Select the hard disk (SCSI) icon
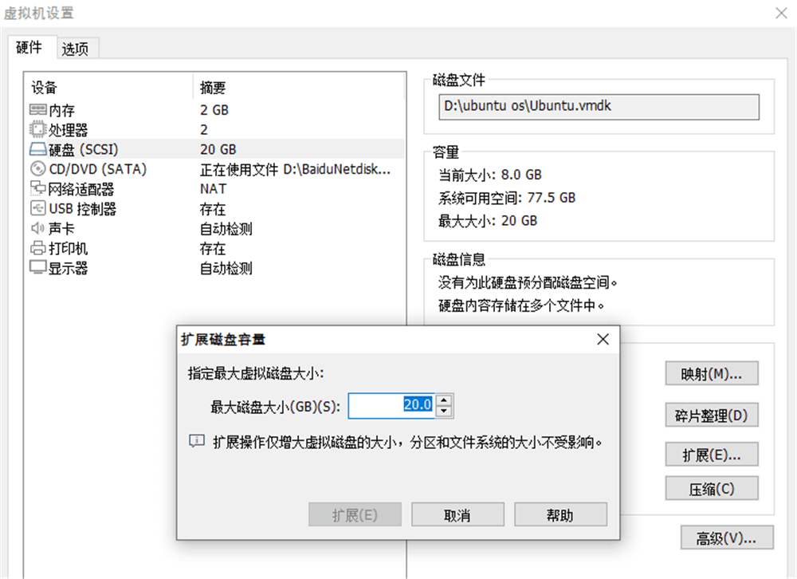Image resolution: width=797 pixels, height=579 pixels. click(x=37, y=149)
